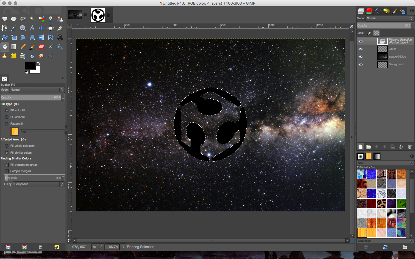This screenshot has height=259, width=415.
Task: Select the Free Select lasso tool
Action: click(x=23, y=19)
